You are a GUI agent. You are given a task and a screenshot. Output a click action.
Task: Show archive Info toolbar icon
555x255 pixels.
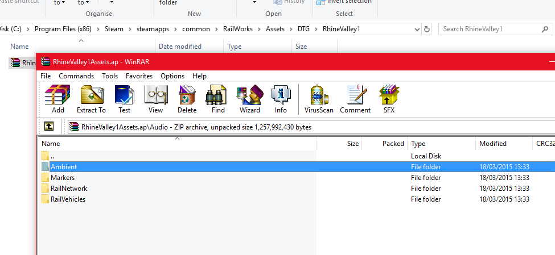tap(281, 95)
